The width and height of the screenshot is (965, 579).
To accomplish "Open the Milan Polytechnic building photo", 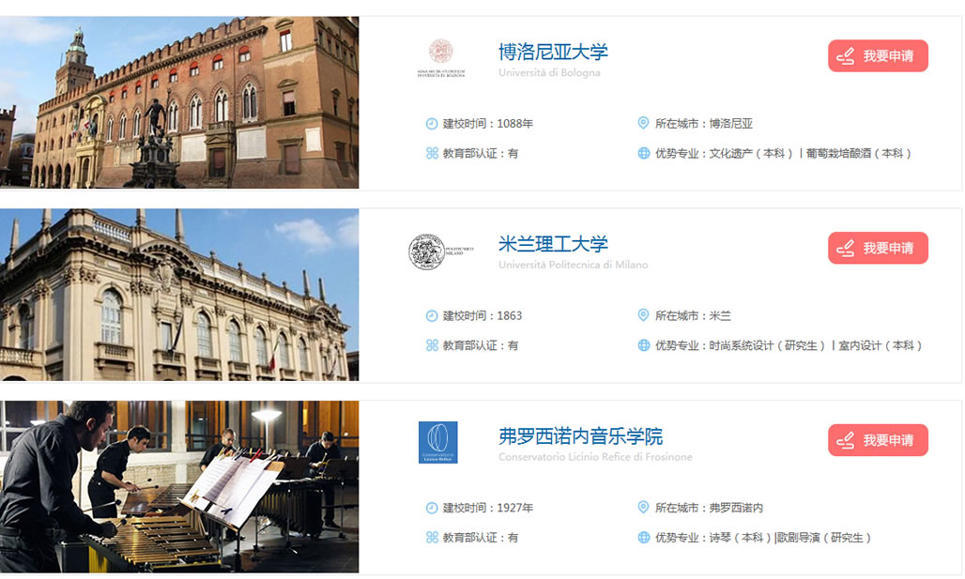I will [179, 294].
